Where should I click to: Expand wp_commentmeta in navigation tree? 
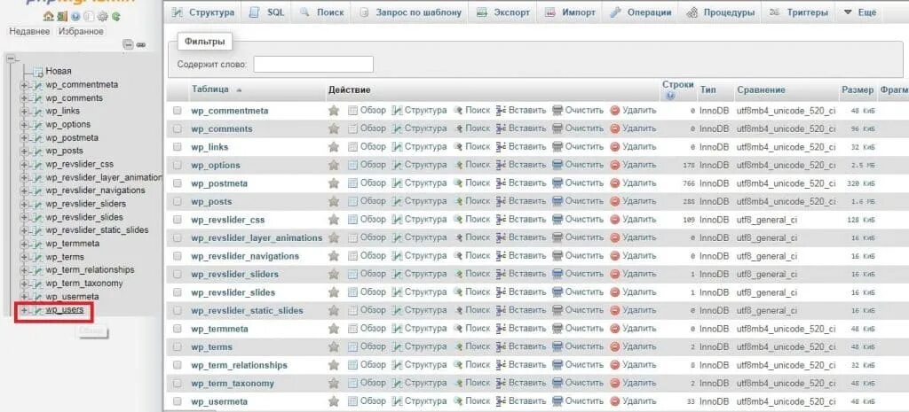point(24,85)
